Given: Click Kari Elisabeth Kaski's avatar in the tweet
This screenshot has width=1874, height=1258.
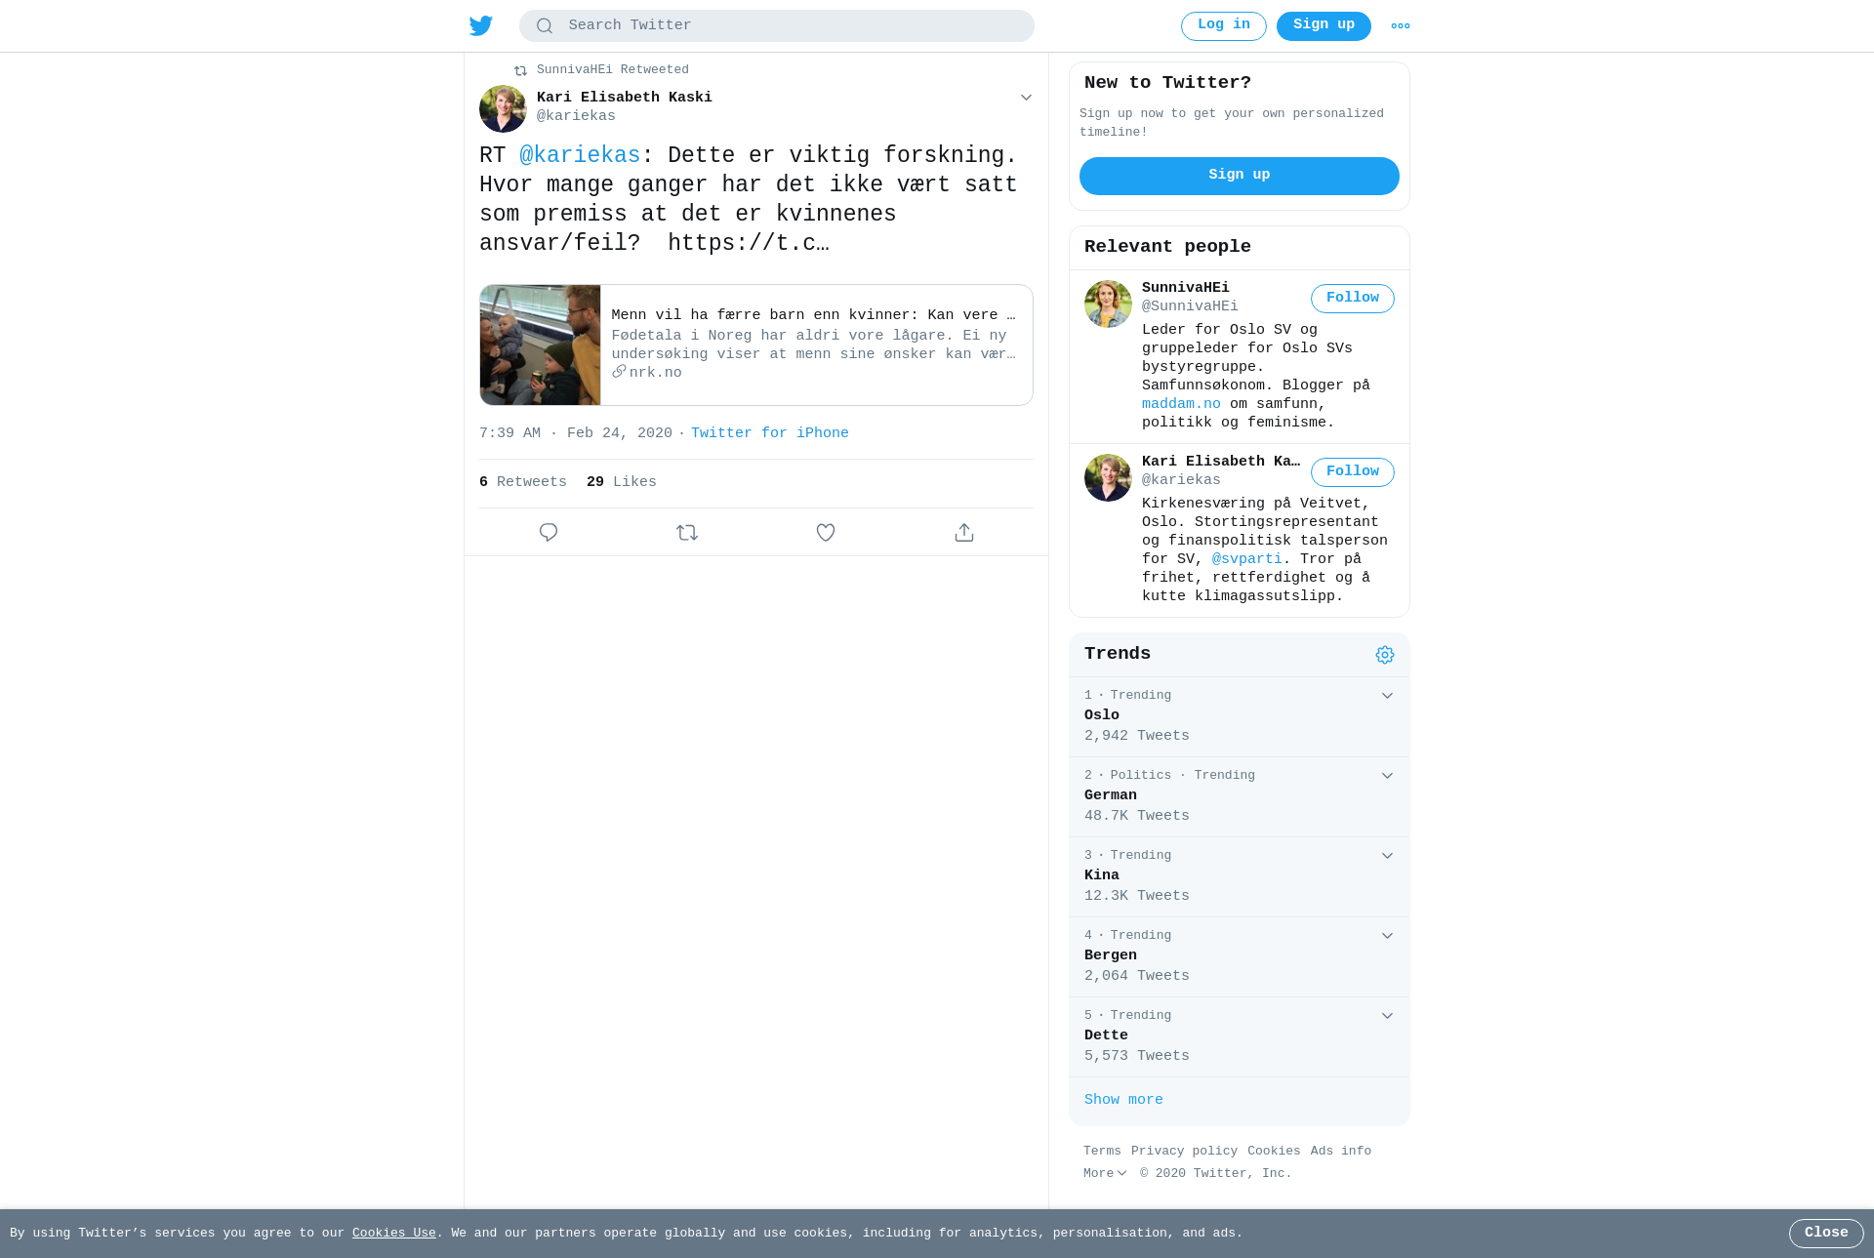Looking at the screenshot, I should pos(503,108).
